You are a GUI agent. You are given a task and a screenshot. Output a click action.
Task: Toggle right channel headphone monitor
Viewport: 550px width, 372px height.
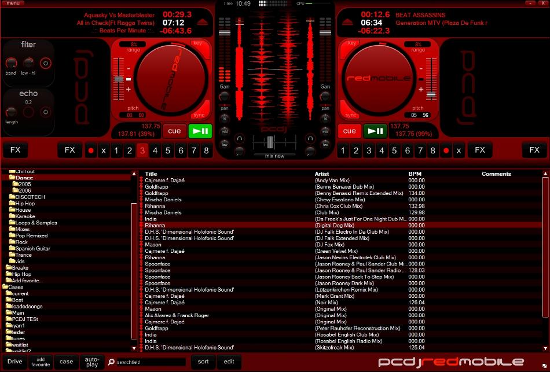310,138
